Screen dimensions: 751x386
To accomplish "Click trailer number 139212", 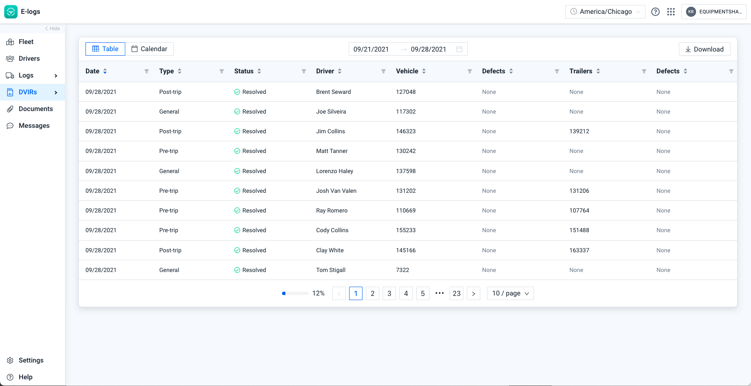I will (579, 131).
